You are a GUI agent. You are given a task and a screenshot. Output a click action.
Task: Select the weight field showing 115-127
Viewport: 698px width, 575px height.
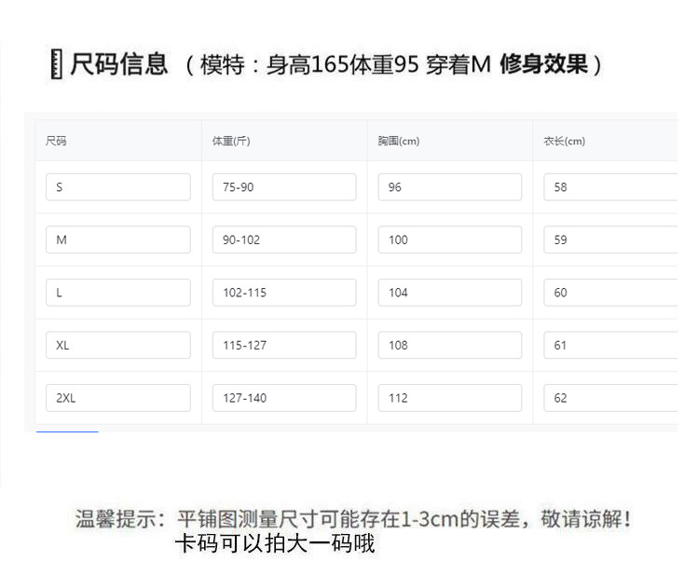(284, 346)
